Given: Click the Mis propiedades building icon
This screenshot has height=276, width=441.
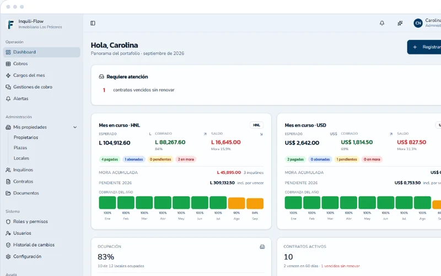Looking at the screenshot, I should (8, 128).
